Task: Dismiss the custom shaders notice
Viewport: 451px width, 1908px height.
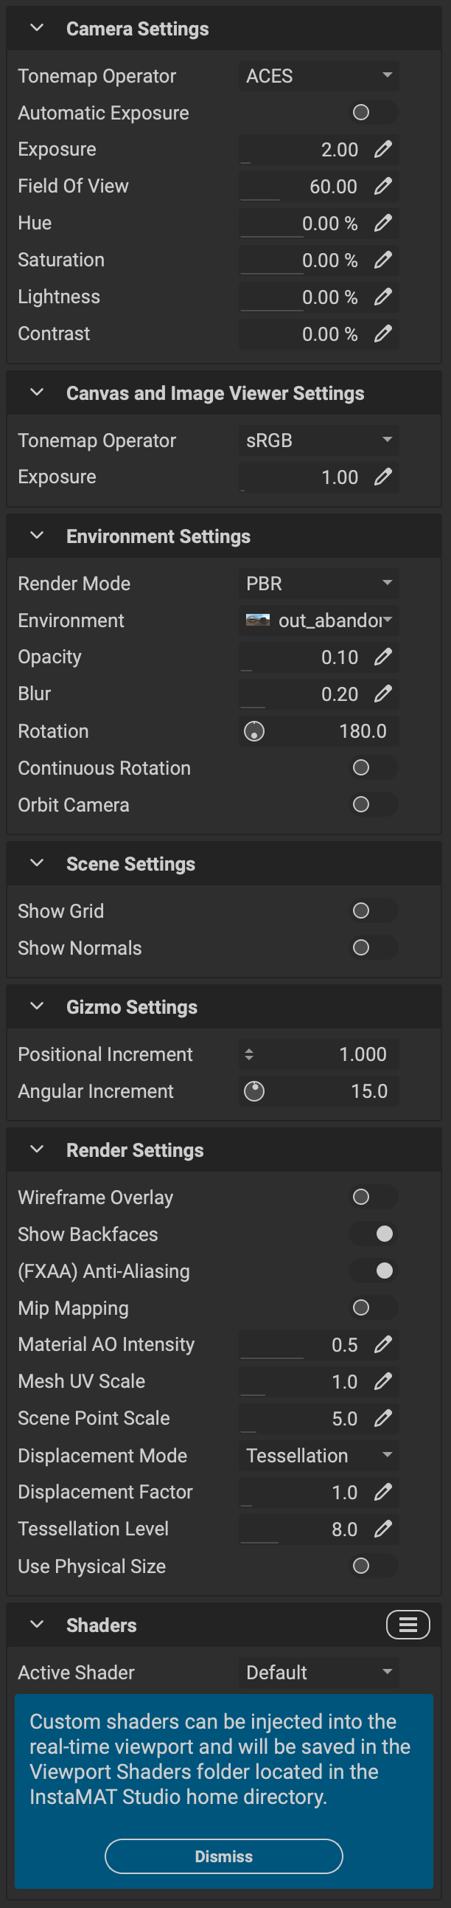Action: point(224,1856)
